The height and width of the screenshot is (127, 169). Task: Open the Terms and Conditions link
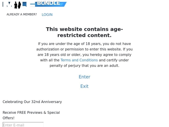click(x=79, y=60)
